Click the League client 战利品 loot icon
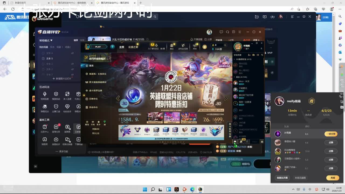The height and width of the screenshot is (194, 345). 183,46
